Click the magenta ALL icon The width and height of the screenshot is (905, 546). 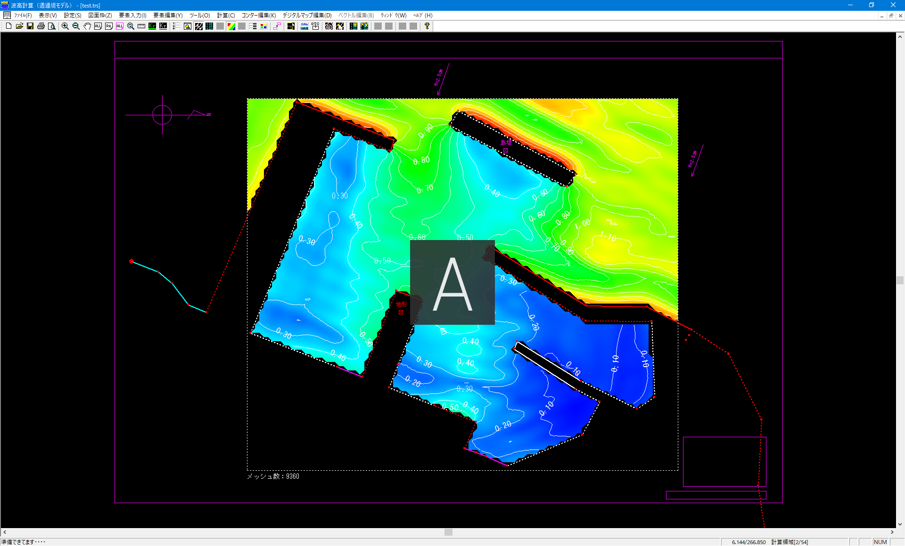[x=119, y=26]
